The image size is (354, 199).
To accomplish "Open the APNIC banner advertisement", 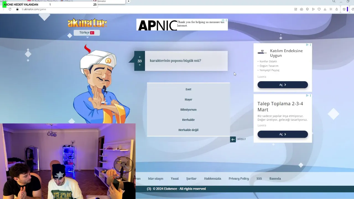I will [182, 25].
